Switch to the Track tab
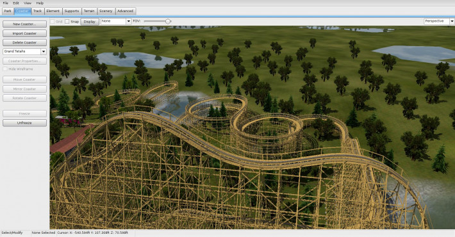The width and height of the screenshot is (455, 237). (x=37, y=11)
